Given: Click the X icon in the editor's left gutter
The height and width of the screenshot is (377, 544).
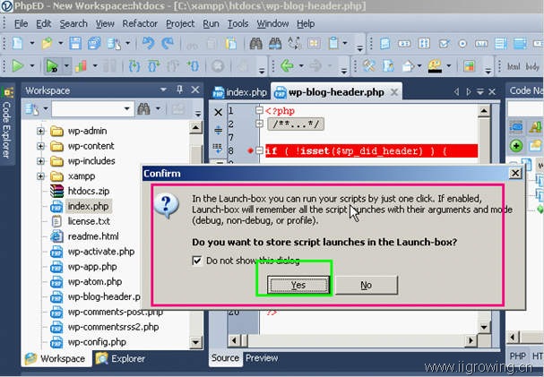Looking at the screenshot, I should pyautogui.click(x=218, y=112).
